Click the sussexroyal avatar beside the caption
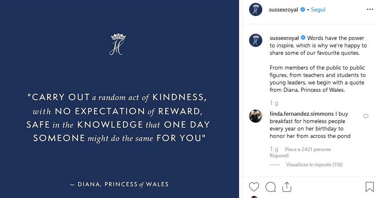Viewport: 379px width, 198px height. click(256, 40)
